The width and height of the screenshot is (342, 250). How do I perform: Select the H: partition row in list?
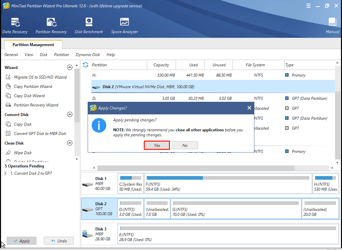[x=213, y=75]
